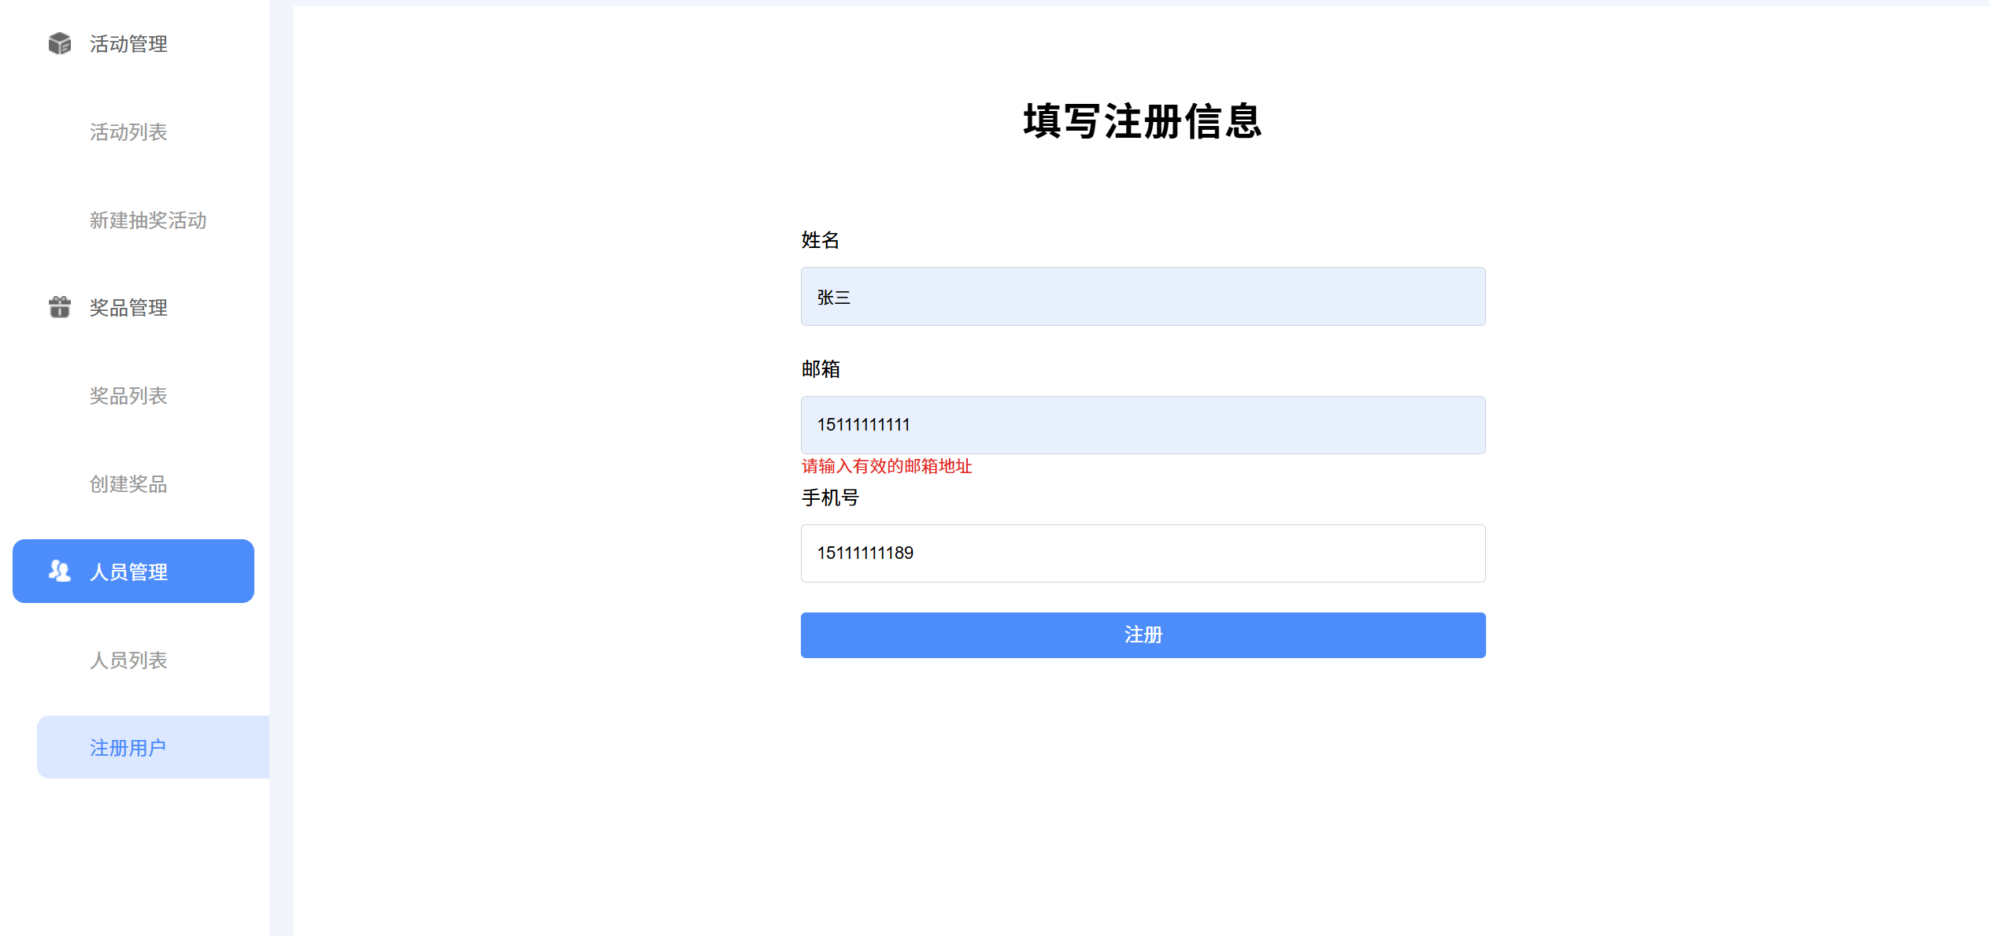This screenshot has width=1990, height=936.
Task: Click the 姓名 field label
Action: click(821, 240)
